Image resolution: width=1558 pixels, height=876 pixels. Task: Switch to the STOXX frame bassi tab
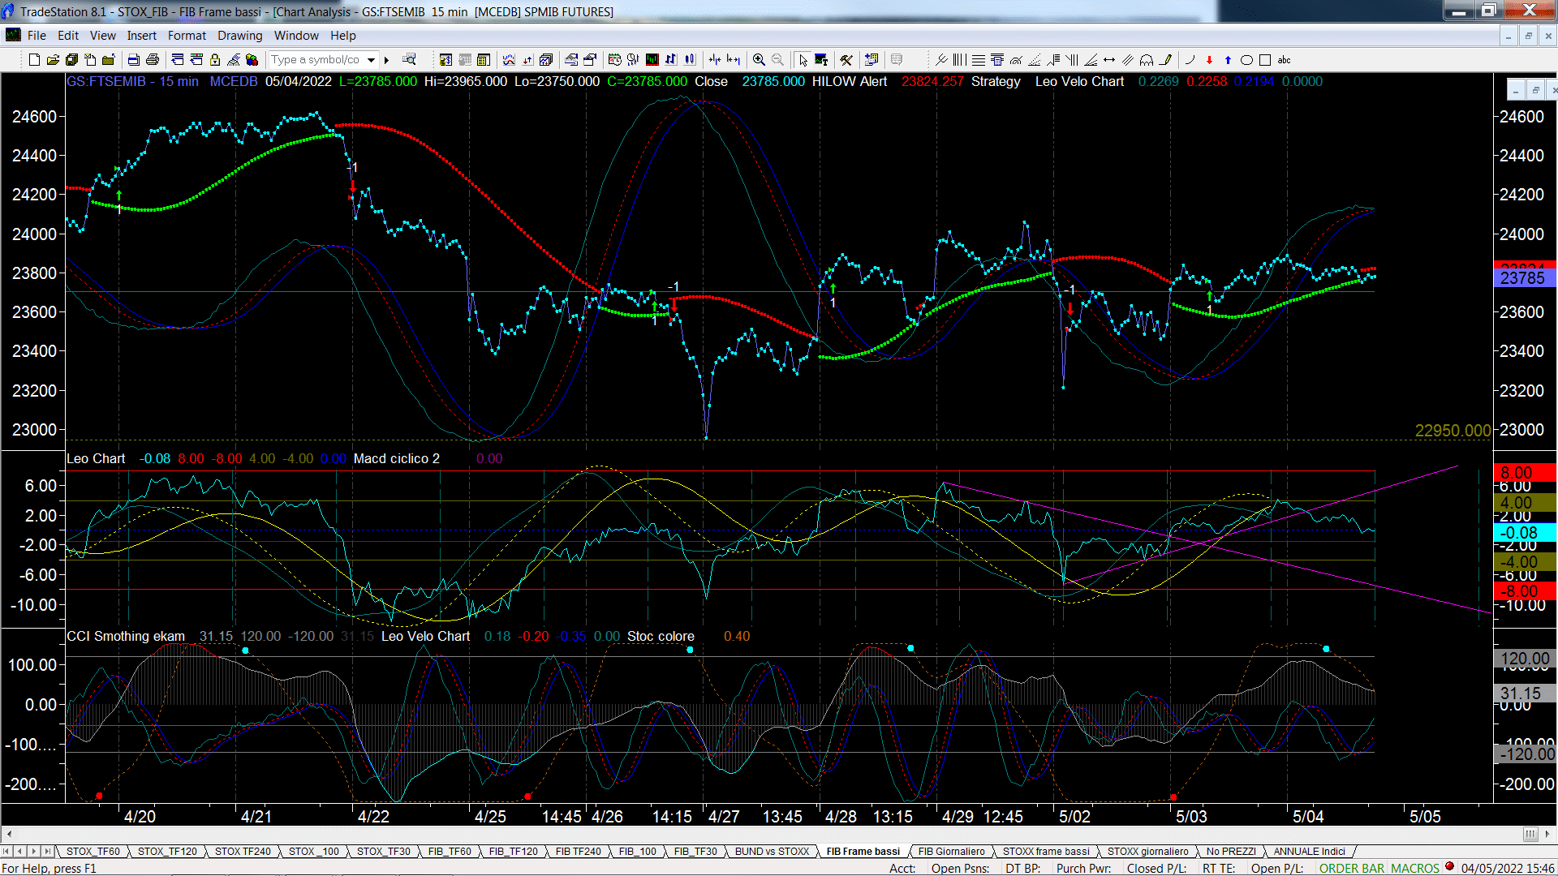[x=1046, y=852]
